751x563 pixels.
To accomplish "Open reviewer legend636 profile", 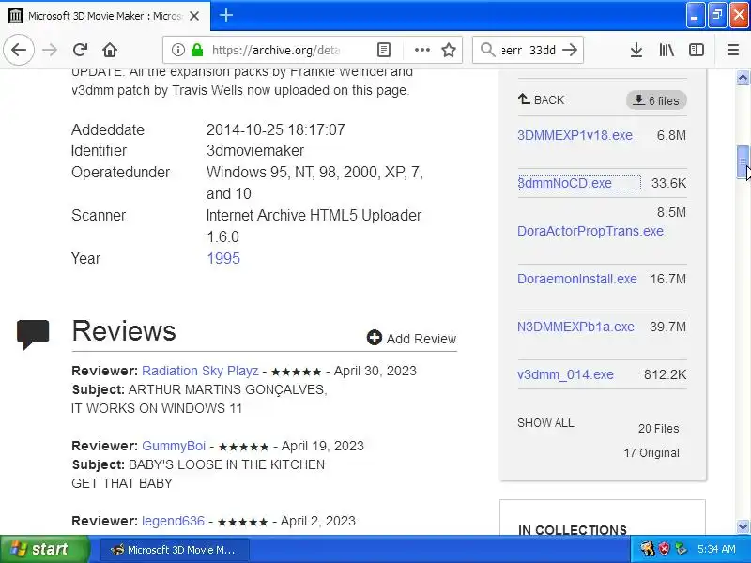I will pos(173,521).
